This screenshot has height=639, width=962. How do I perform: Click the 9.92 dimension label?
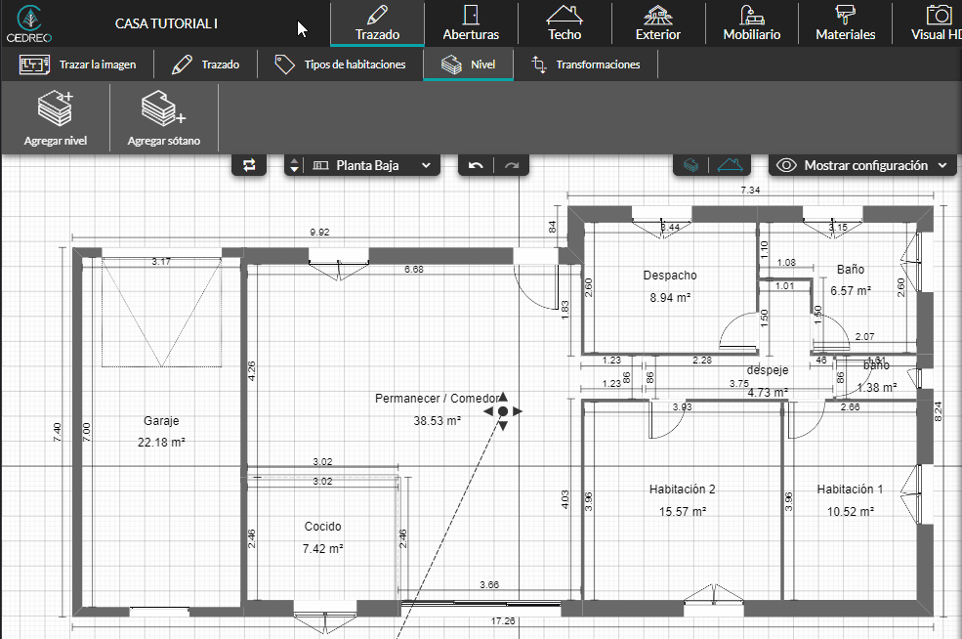click(x=319, y=232)
